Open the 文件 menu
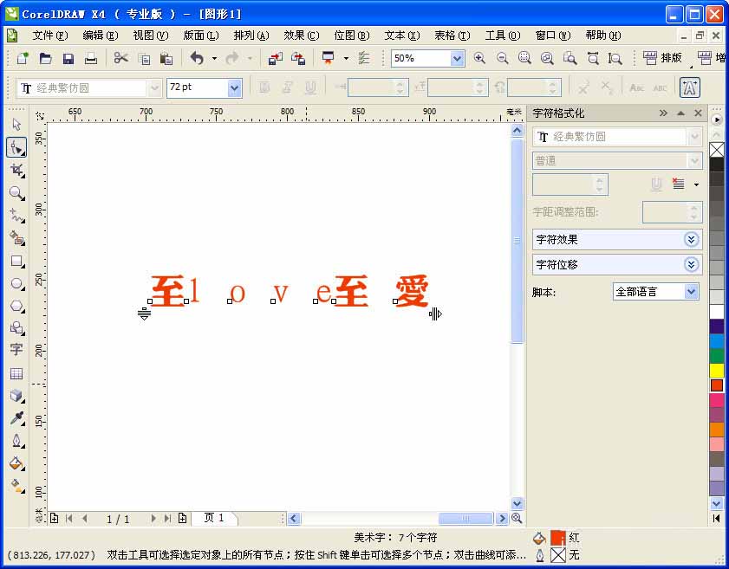This screenshot has width=729, height=569. (x=49, y=36)
